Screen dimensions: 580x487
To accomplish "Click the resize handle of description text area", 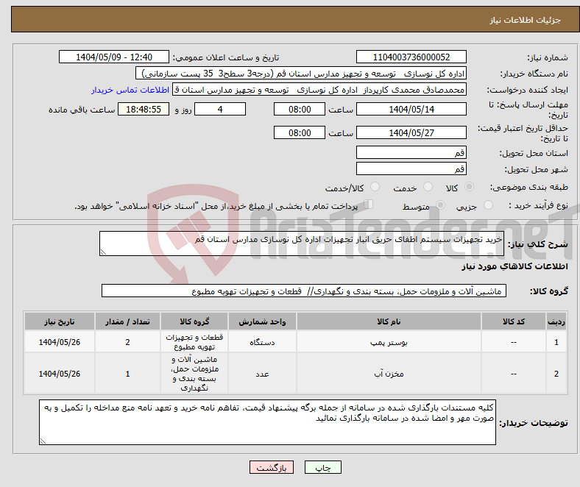I will point(103,252).
